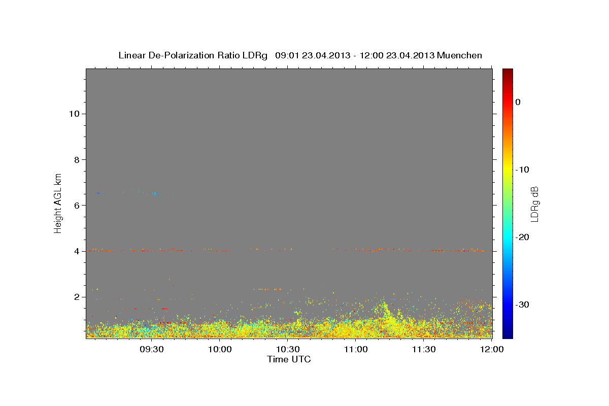Click the plot title 'Linear De-Polarization Ratio LDRg'
This screenshot has width=609, height=406.
[193, 55]
